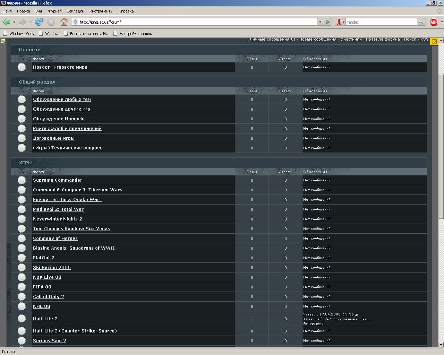Open the Правила форума link
The width and height of the screenshot is (444, 355).
[x=383, y=40]
